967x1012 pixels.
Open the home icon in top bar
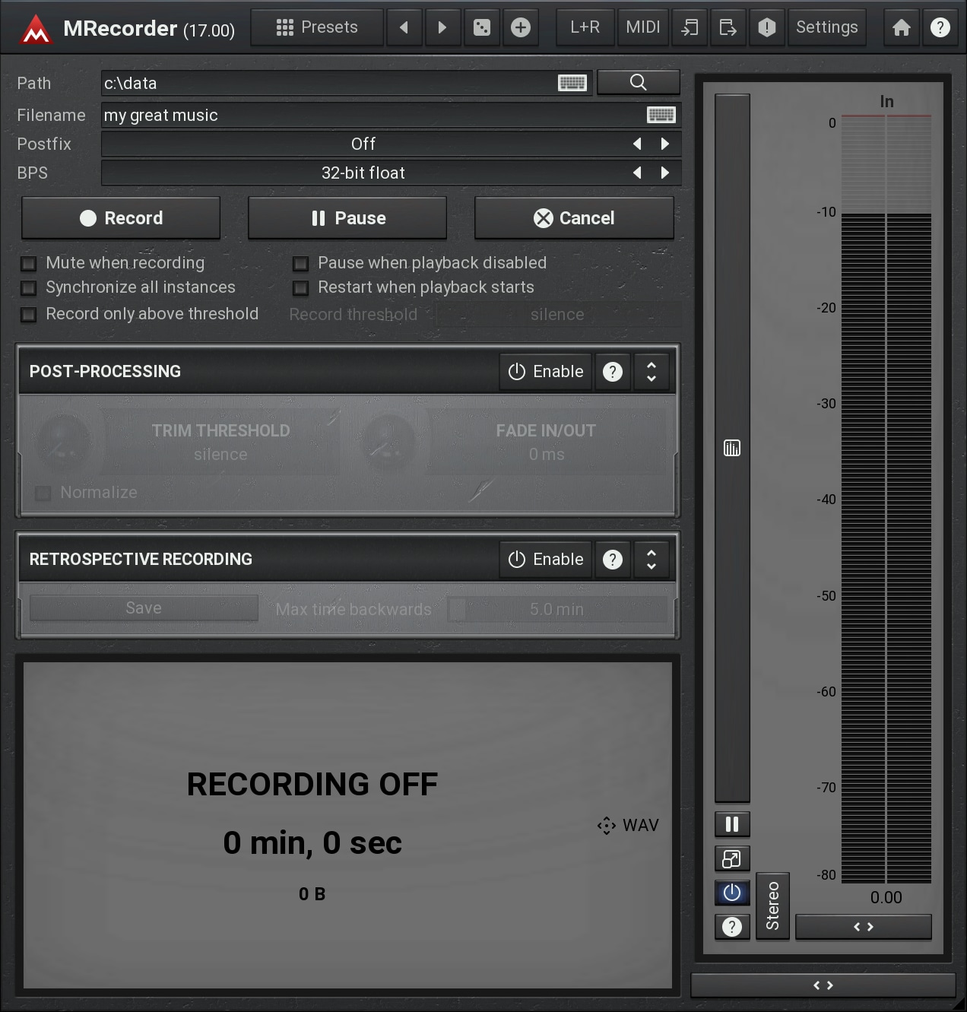pos(902,28)
